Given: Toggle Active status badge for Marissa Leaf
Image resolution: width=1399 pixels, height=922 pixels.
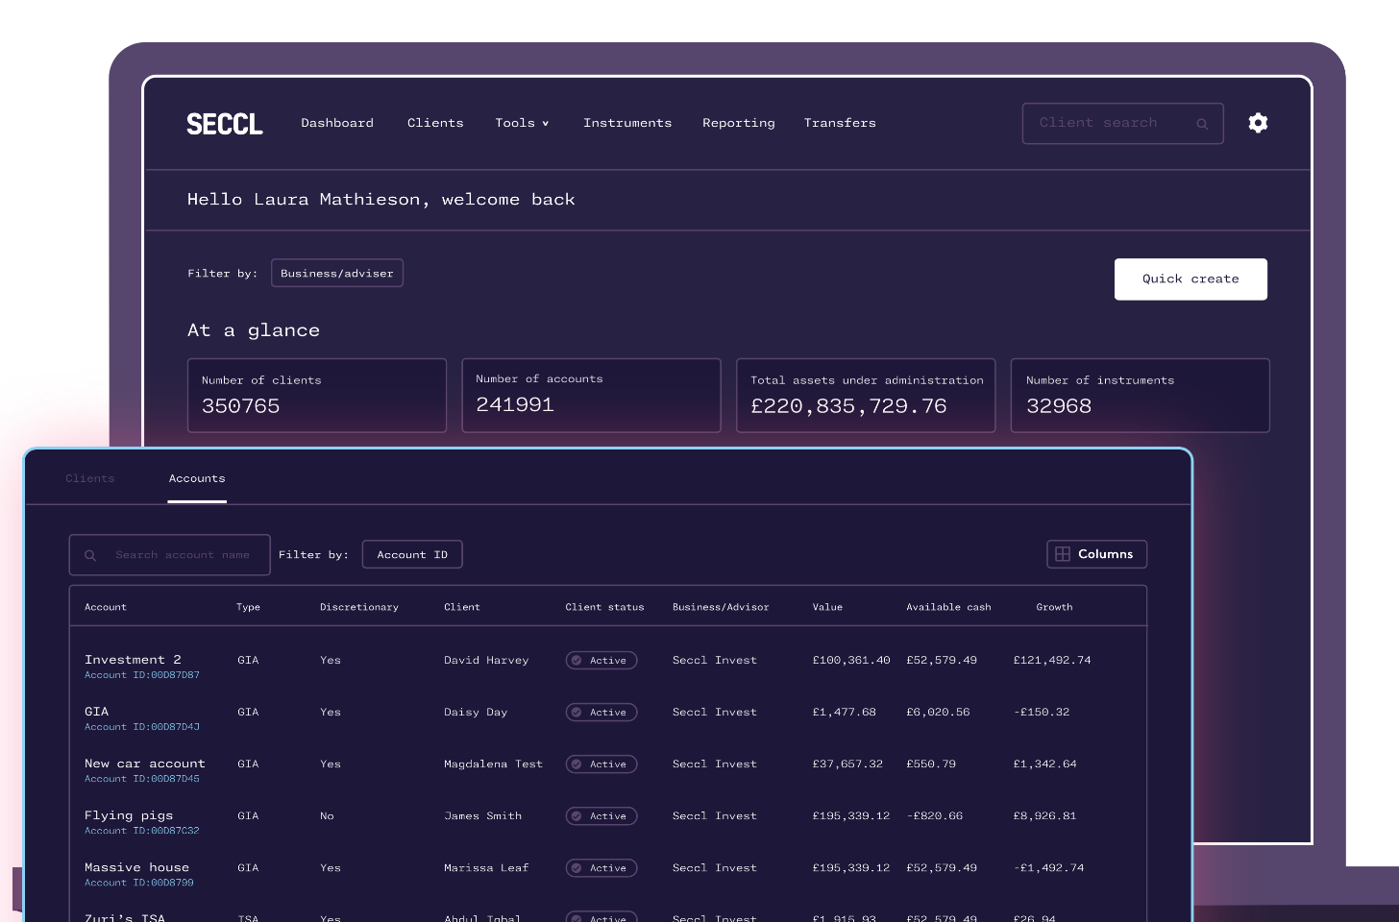Looking at the screenshot, I should point(602,868).
